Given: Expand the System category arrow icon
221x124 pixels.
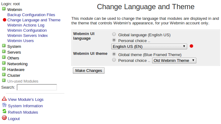Looking at the screenshot, I should click(x=4, y=46).
